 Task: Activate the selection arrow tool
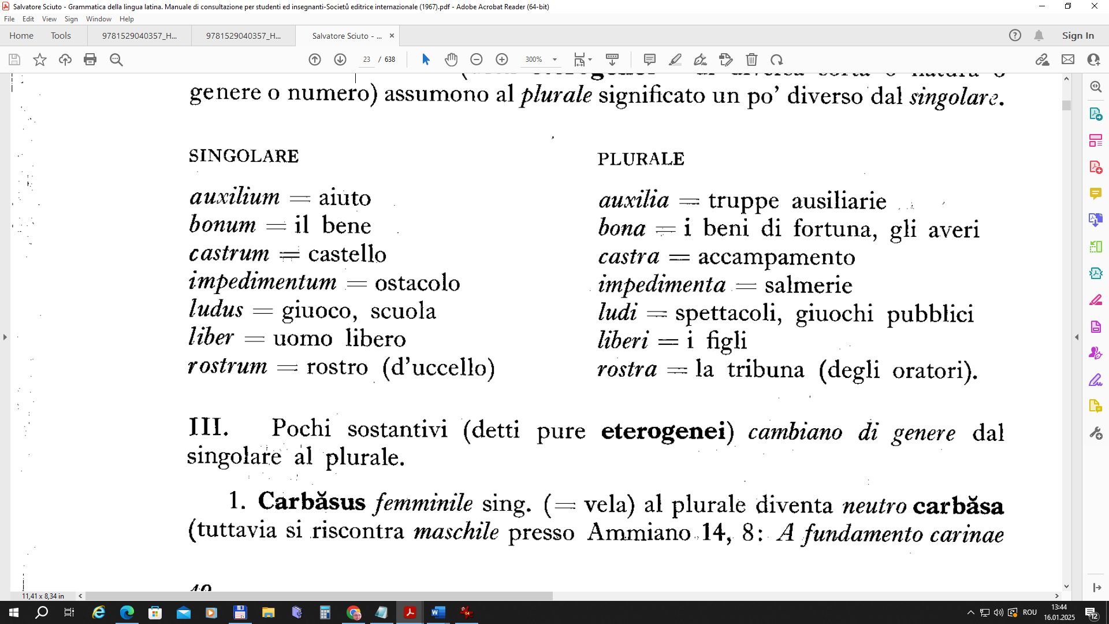tap(426, 60)
